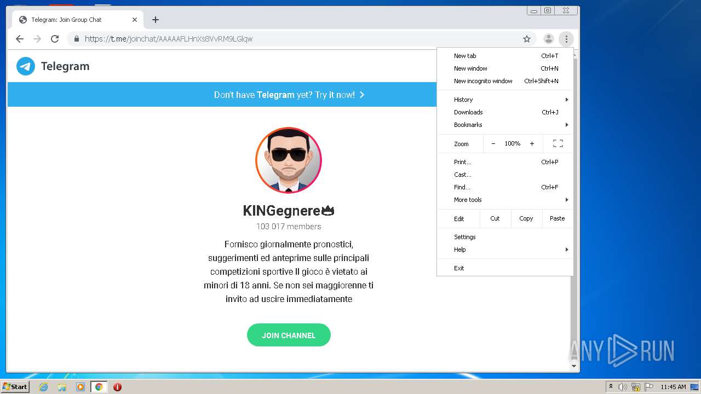Expand the Help submenu
Viewport: 701px width, 394px height.
[x=505, y=250]
